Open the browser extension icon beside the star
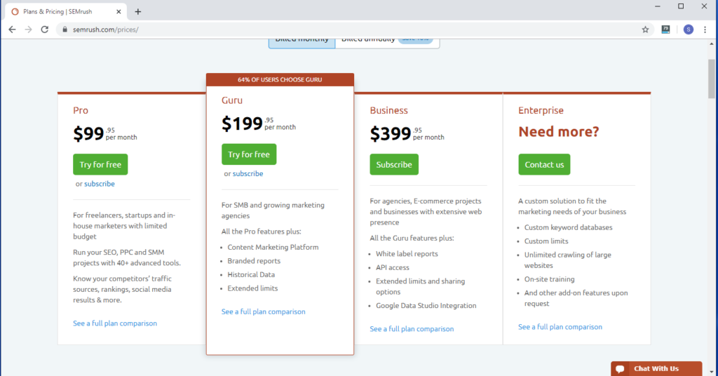 [x=666, y=29]
